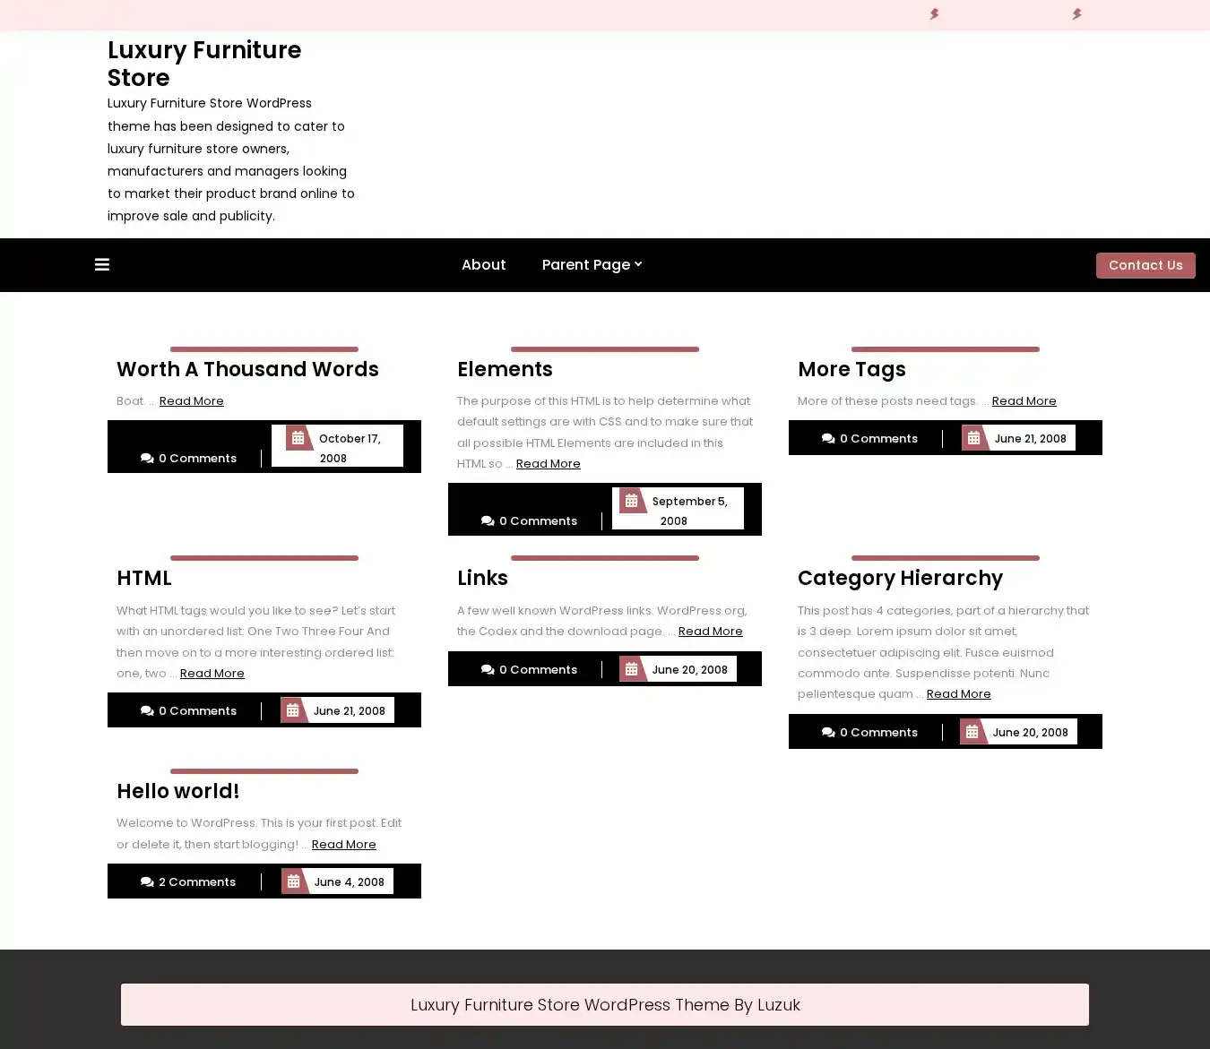Screen dimensions: 1210x1049
Task: Open the Worth A Thousand Words post title
Action: click(247, 369)
